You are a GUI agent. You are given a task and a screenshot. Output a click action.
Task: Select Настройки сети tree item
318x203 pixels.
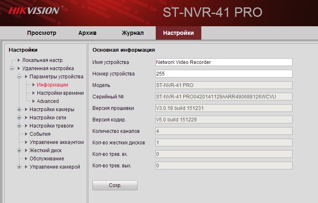48,118
